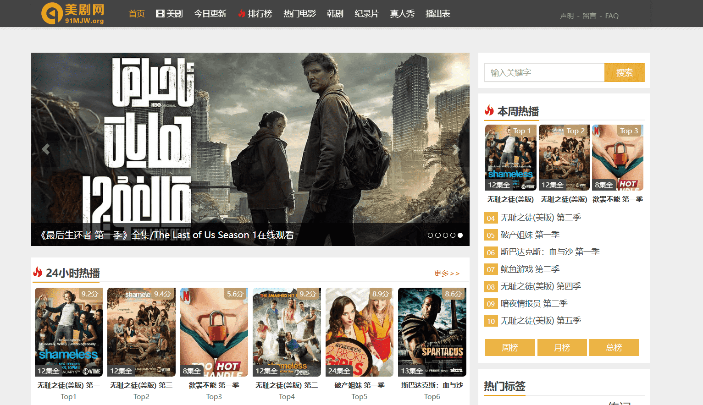Image resolution: width=703 pixels, height=405 pixels.
Task: Open Top2 poster rated 9.4分
Action: [141, 332]
